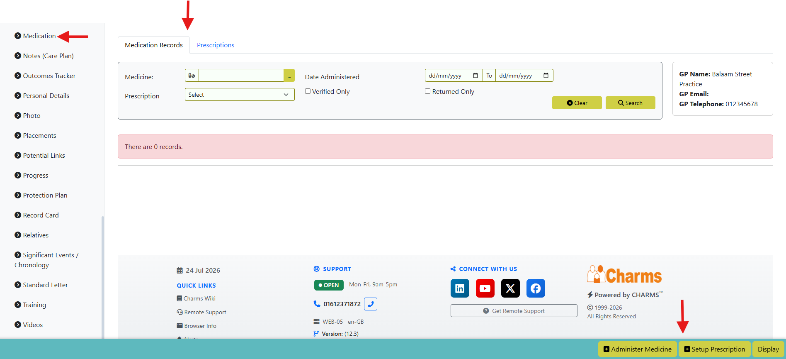Click the phone call icon button
This screenshot has height=359, width=786.
click(x=371, y=304)
